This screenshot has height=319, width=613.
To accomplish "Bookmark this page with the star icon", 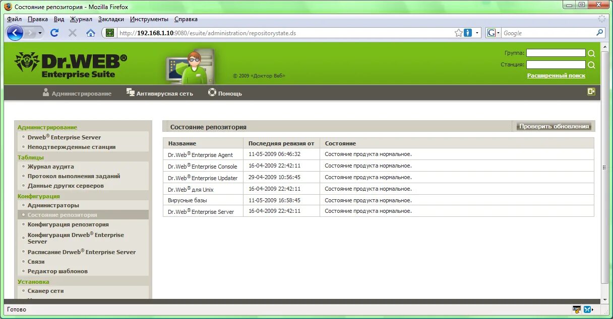I will pyautogui.click(x=458, y=33).
